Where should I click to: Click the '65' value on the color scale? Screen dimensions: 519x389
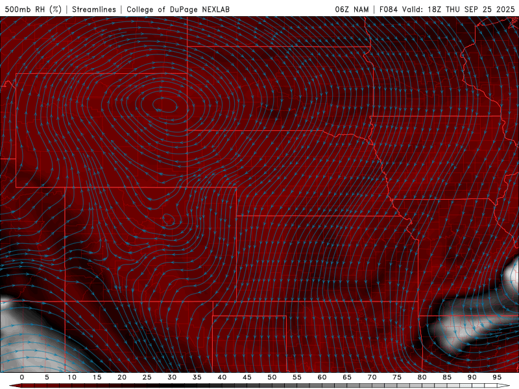click(x=347, y=377)
